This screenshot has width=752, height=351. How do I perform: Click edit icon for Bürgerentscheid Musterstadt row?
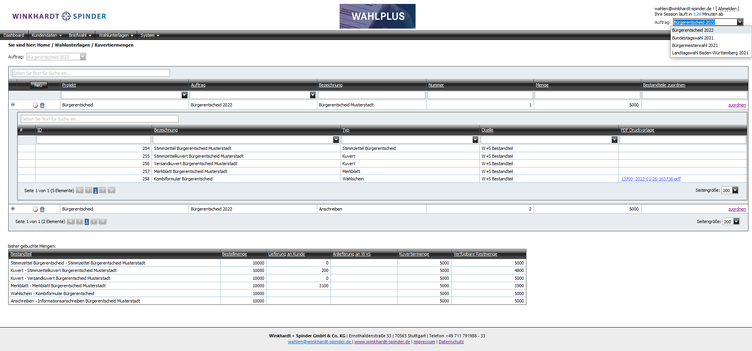[35, 105]
